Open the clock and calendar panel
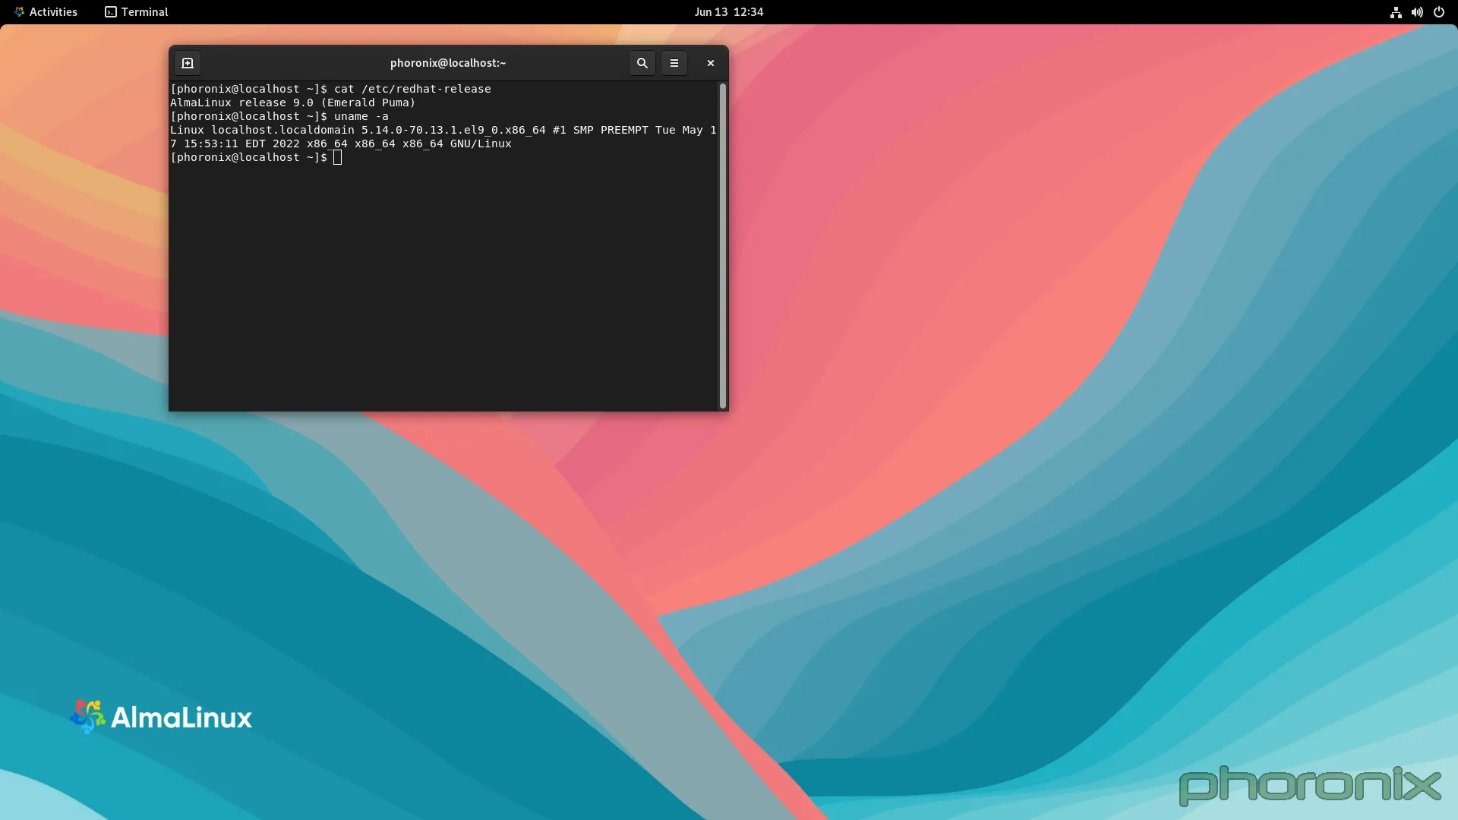1458x820 pixels. (729, 12)
